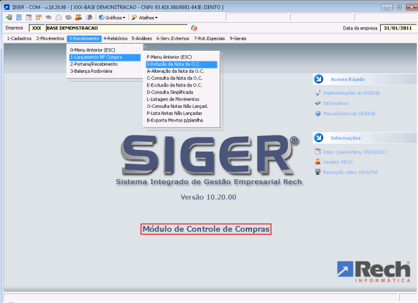Click the Rech Informática logo
Image resolution: width=418 pixels, height=303 pixels.
tap(374, 272)
